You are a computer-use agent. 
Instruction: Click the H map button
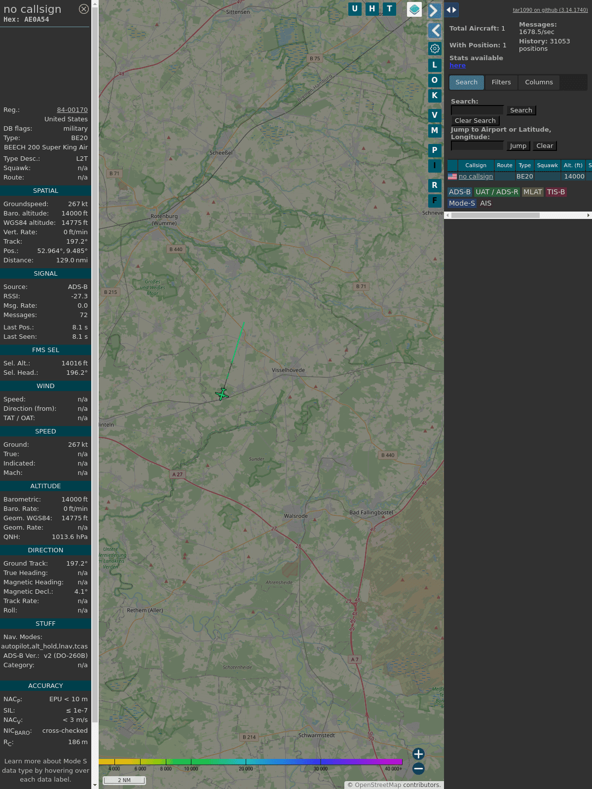click(x=372, y=9)
